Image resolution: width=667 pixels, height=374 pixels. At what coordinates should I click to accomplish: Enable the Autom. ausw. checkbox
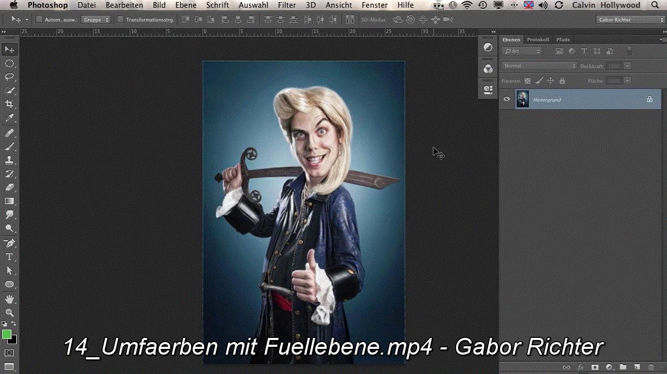39,19
